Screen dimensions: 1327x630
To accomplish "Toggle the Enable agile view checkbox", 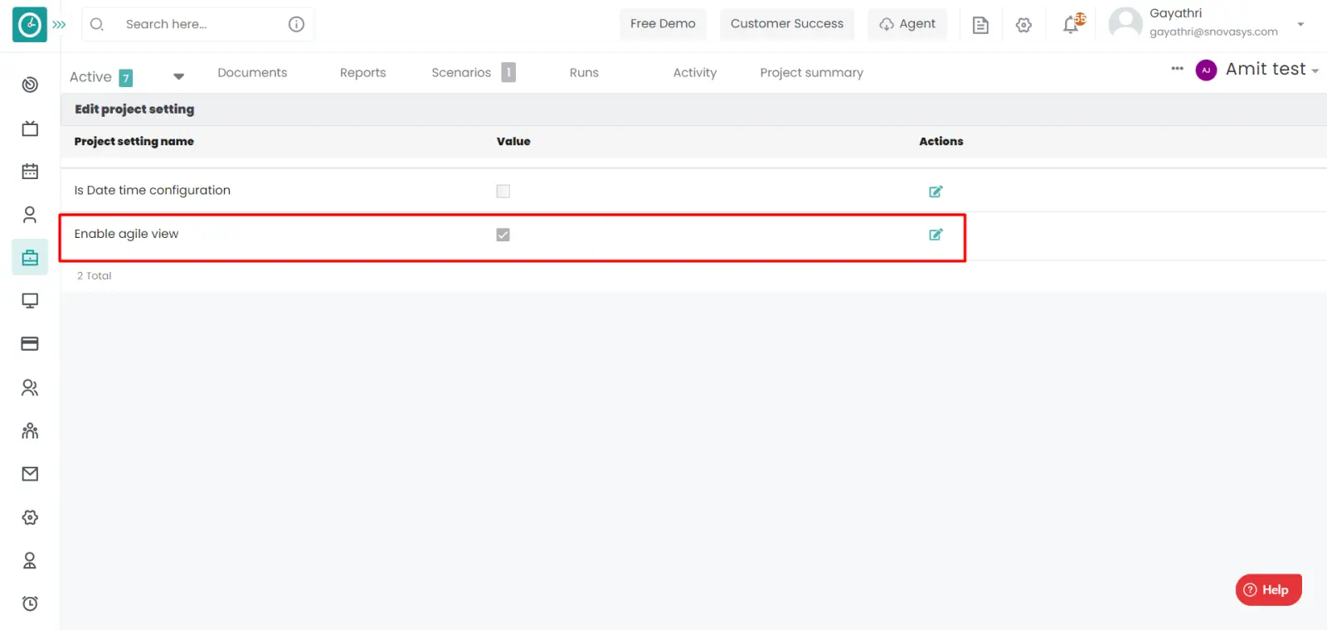I will point(503,235).
